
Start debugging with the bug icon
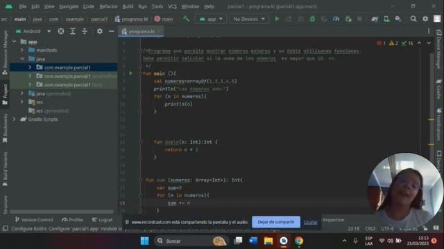click(x=312, y=19)
